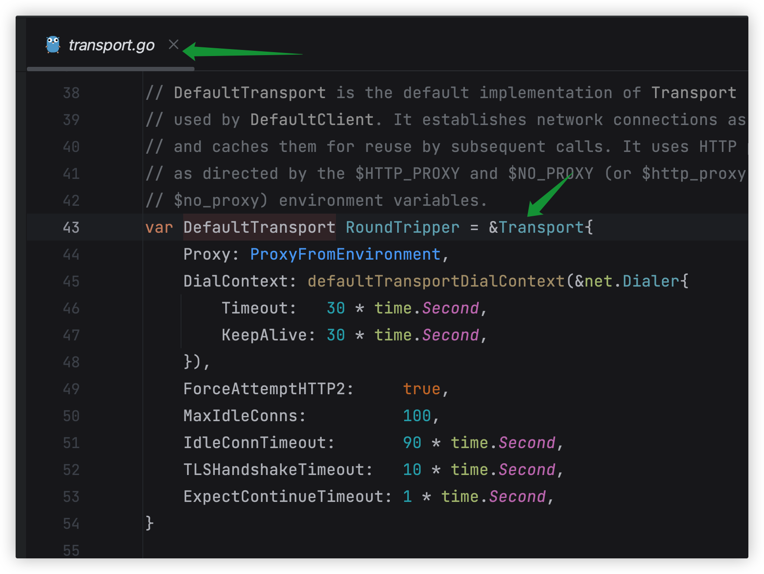Click the value 100 on line 50
This screenshot has width=764, height=574.
click(x=417, y=416)
